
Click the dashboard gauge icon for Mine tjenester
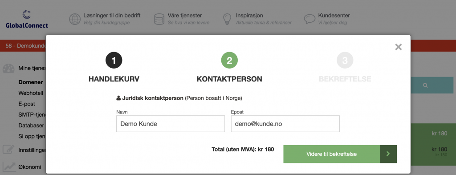(x=8, y=69)
